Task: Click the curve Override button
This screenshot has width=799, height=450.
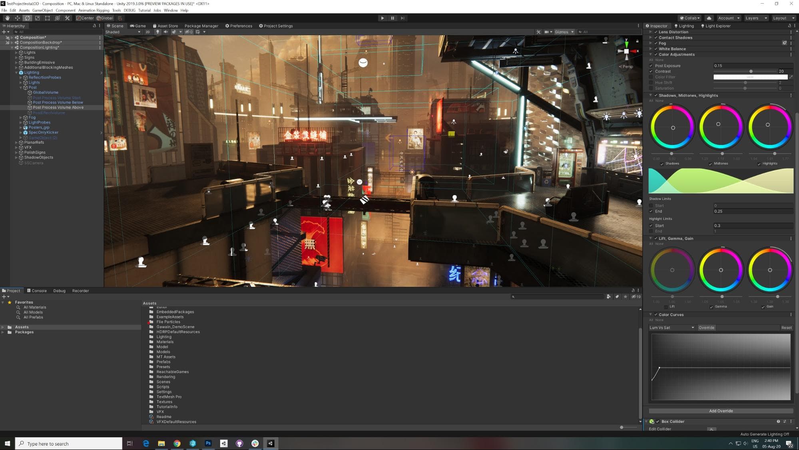Action: 706,328
